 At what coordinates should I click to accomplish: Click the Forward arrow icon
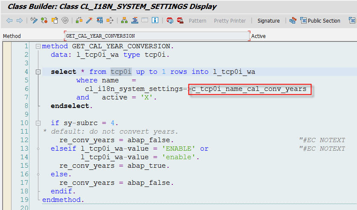20,20
